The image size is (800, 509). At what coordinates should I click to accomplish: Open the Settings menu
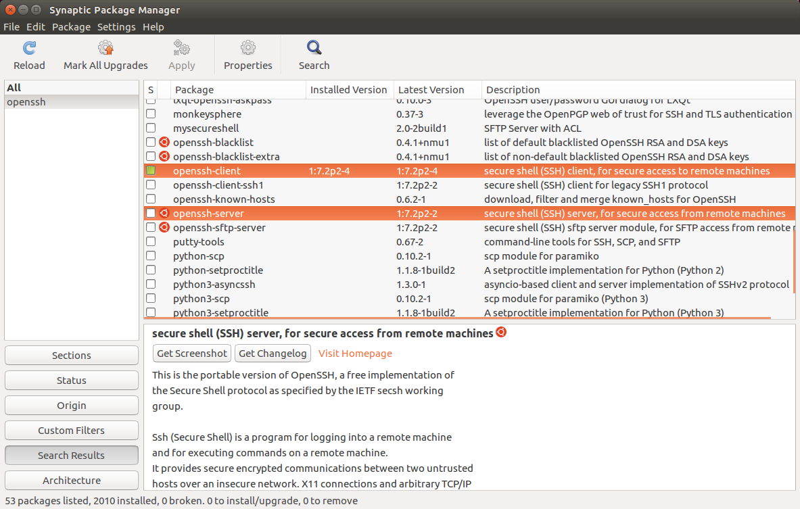[x=116, y=26]
